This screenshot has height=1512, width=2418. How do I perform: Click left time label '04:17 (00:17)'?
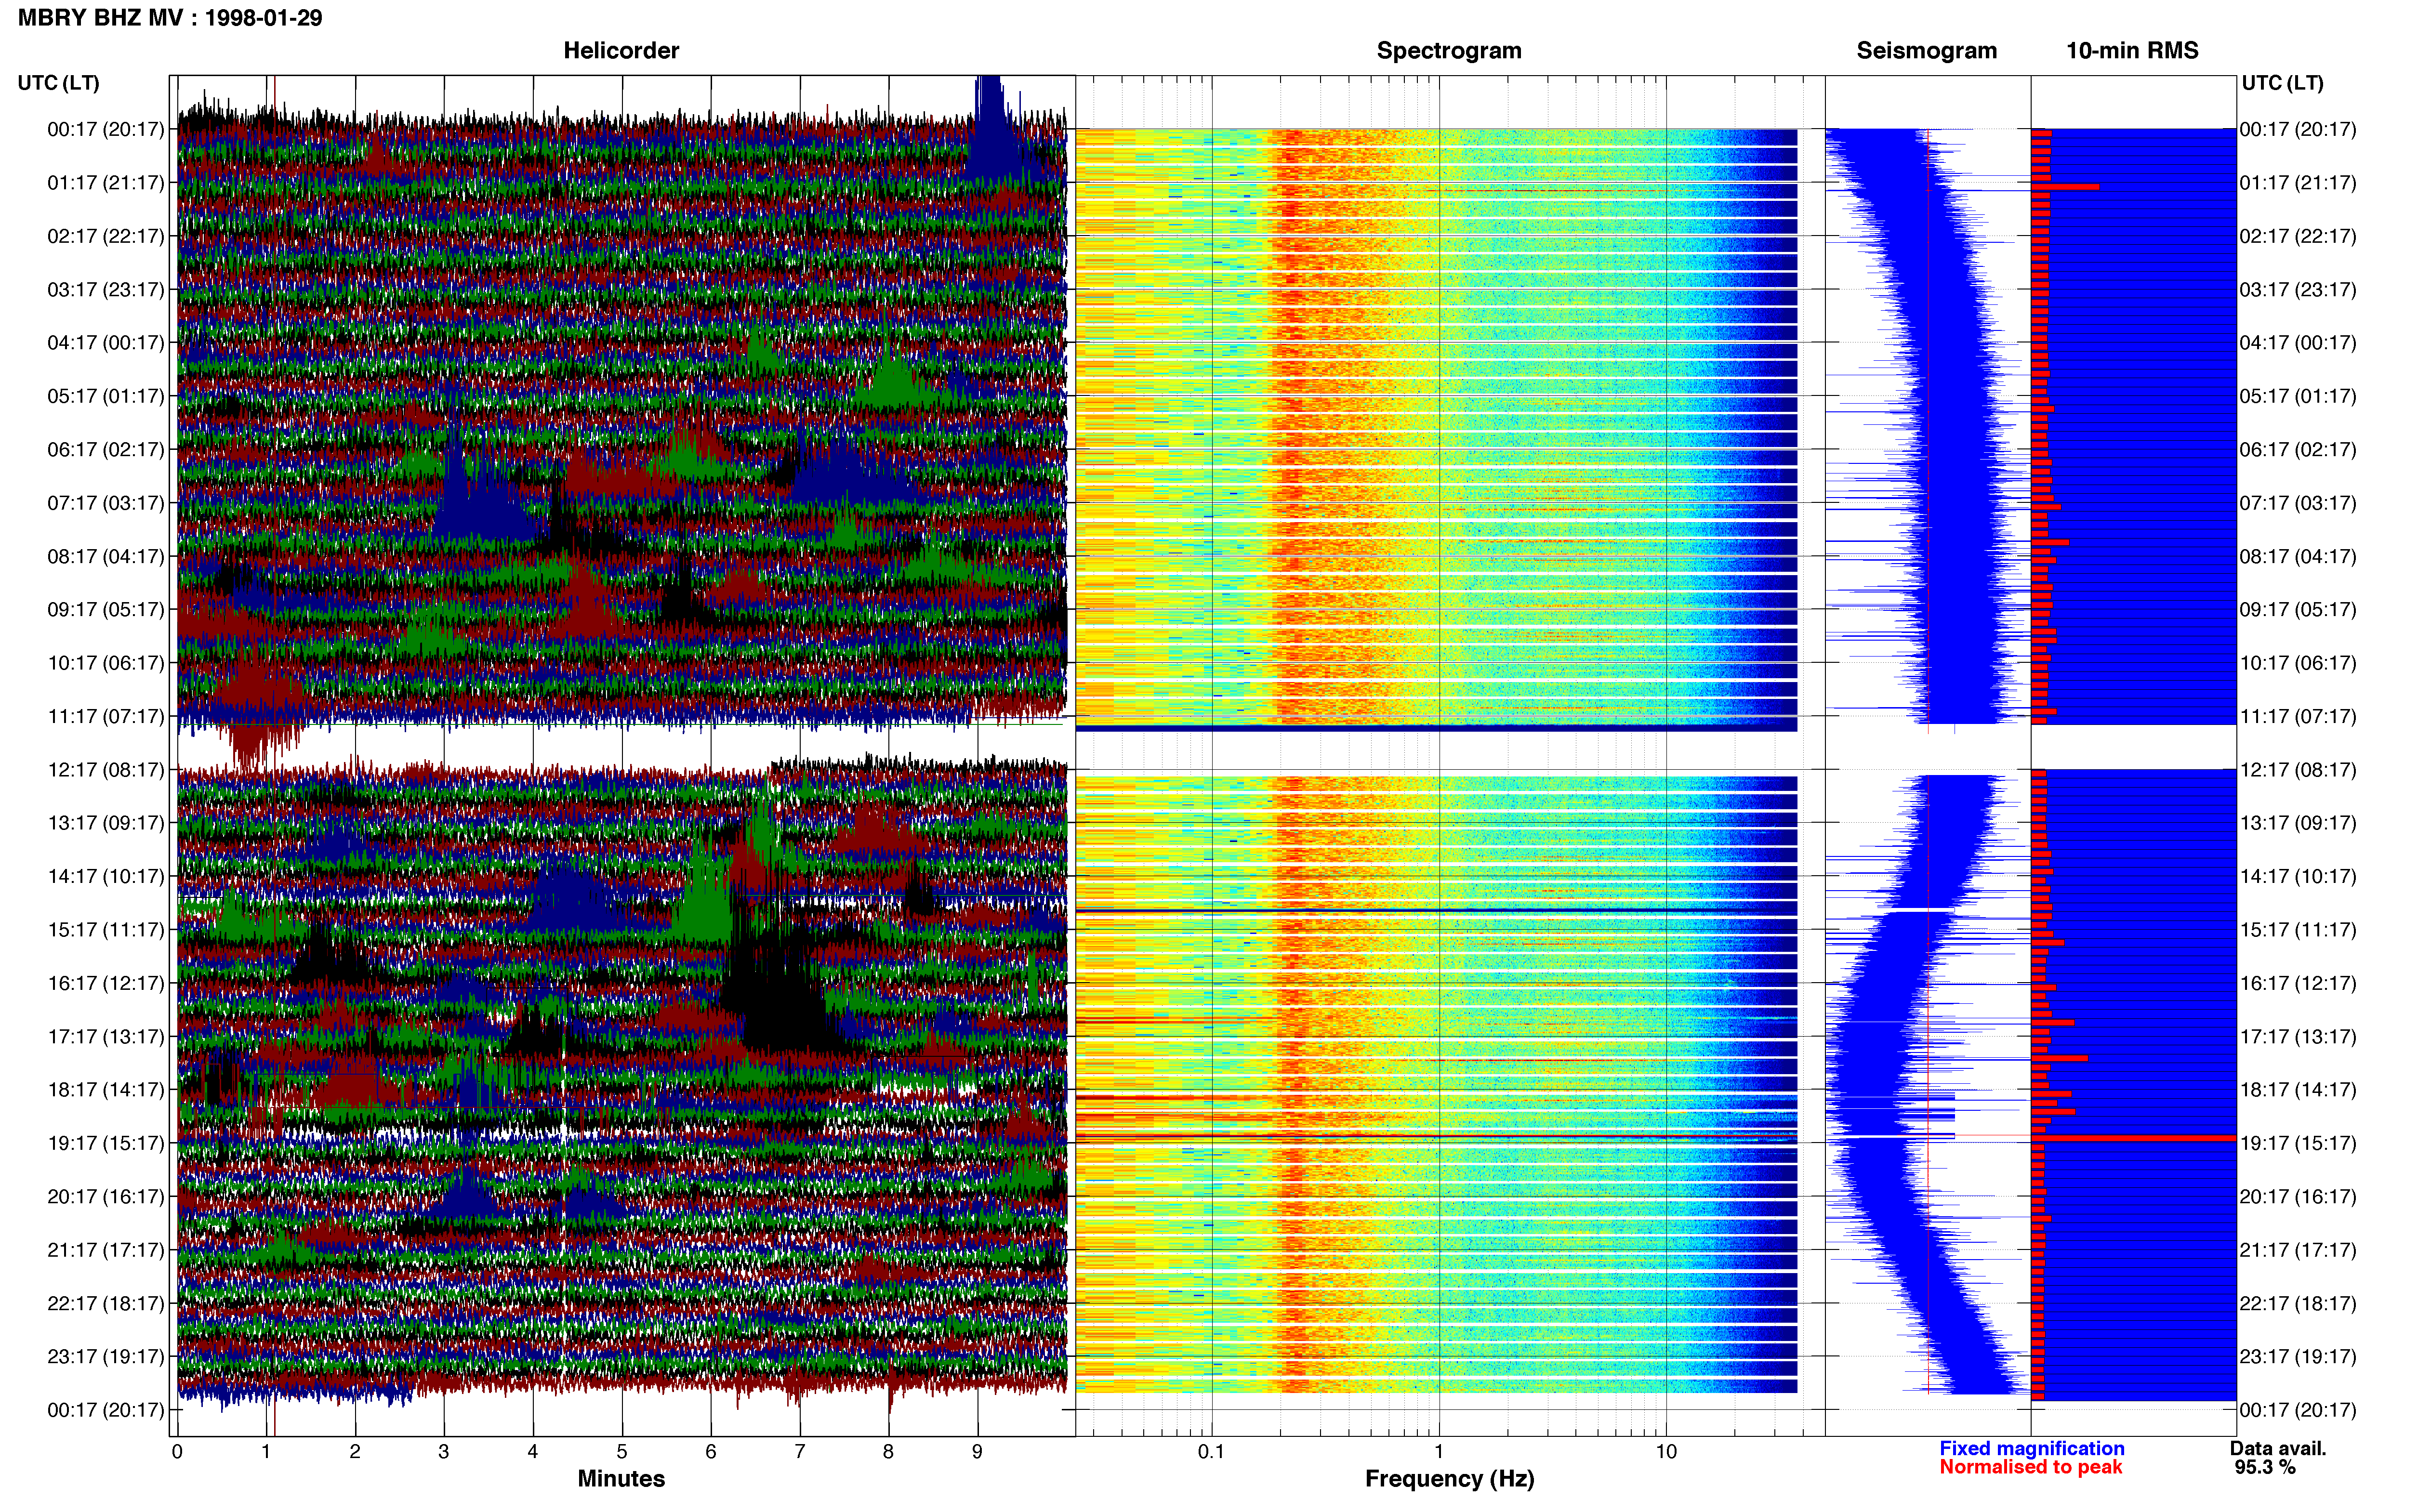[106, 343]
